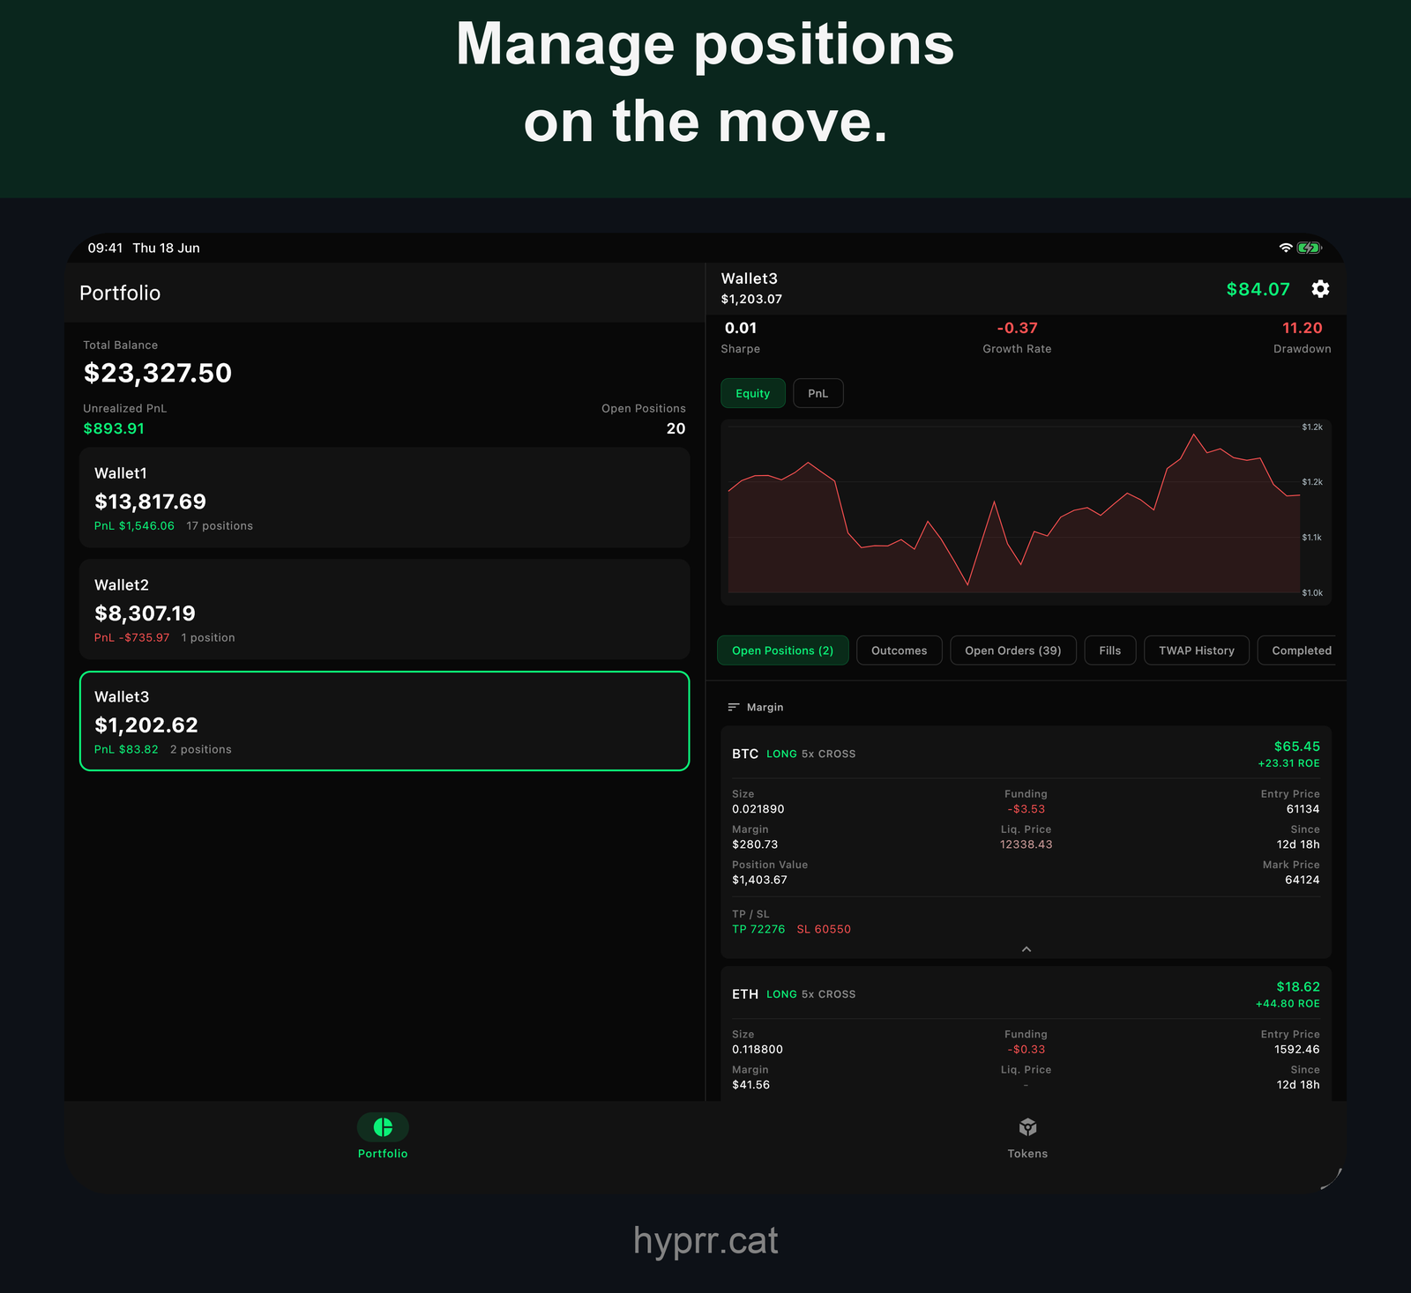The image size is (1411, 1293).
Task: Switch chart to Equity view
Action: pos(752,393)
